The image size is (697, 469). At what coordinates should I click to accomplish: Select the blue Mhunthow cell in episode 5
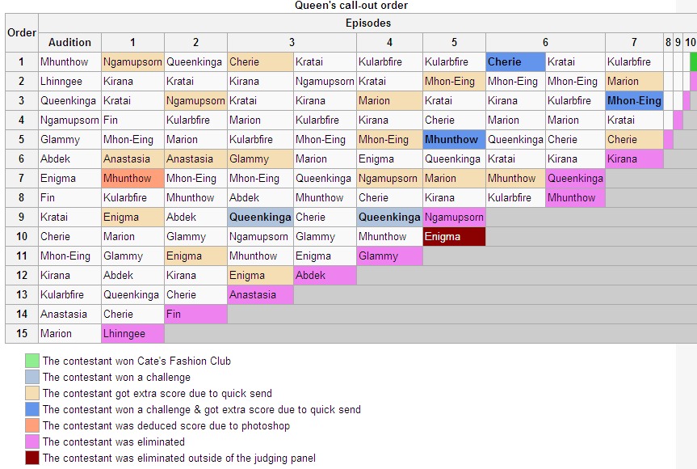click(454, 139)
